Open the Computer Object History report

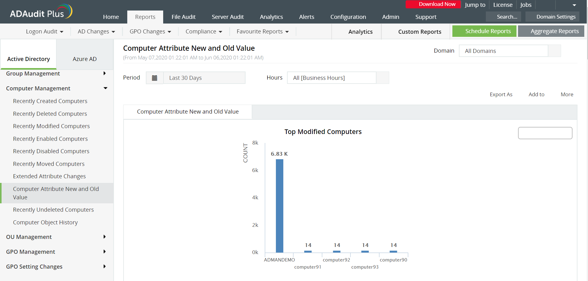45,222
